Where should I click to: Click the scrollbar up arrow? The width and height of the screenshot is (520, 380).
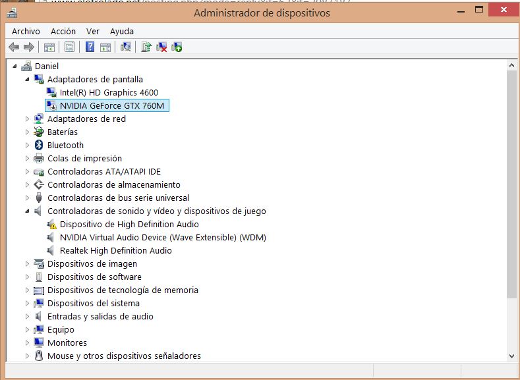511,66
